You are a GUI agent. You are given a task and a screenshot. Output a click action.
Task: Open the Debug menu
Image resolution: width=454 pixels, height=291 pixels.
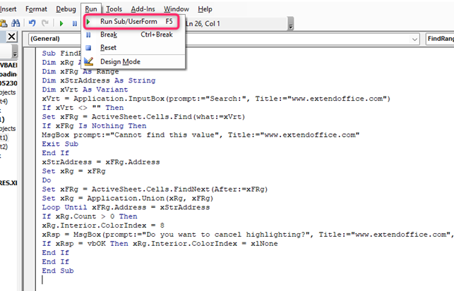[66, 9]
